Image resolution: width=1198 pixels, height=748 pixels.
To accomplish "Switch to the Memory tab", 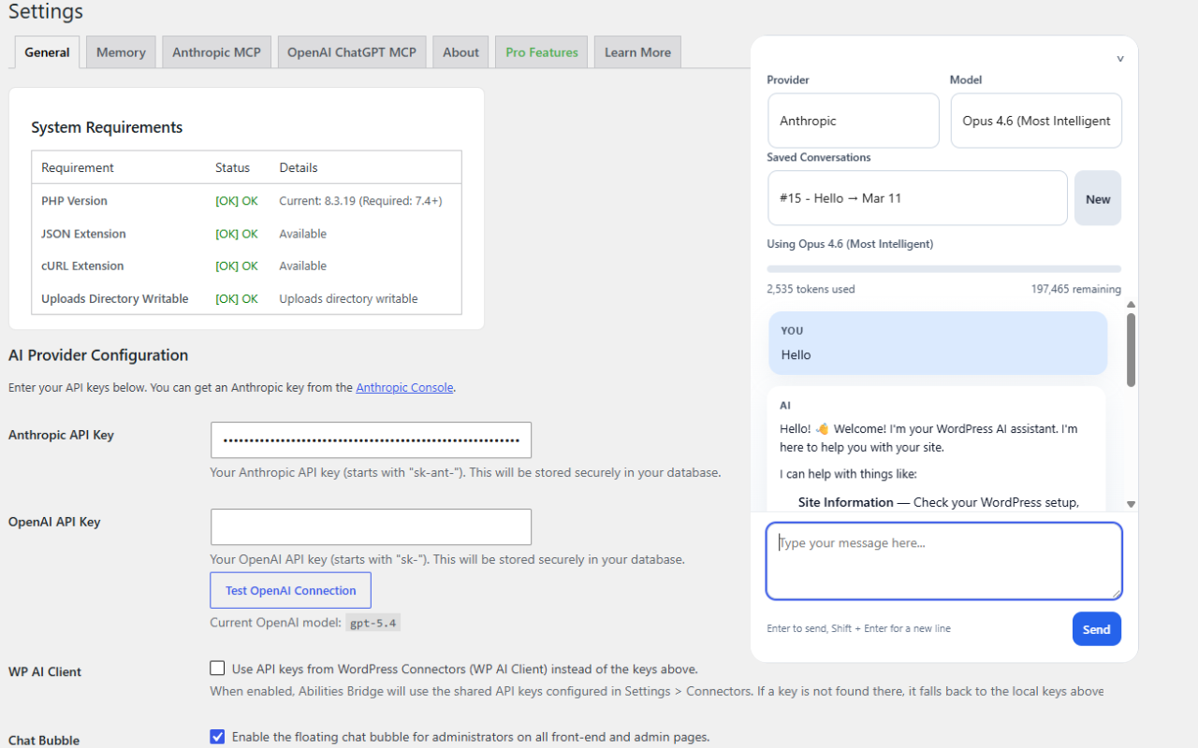I will 121,52.
